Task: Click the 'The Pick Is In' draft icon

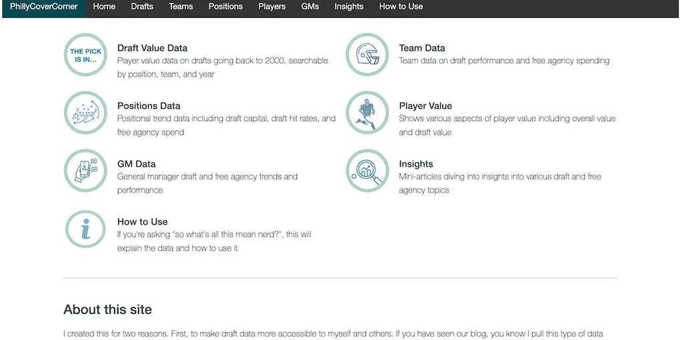Action: (85, 55)
